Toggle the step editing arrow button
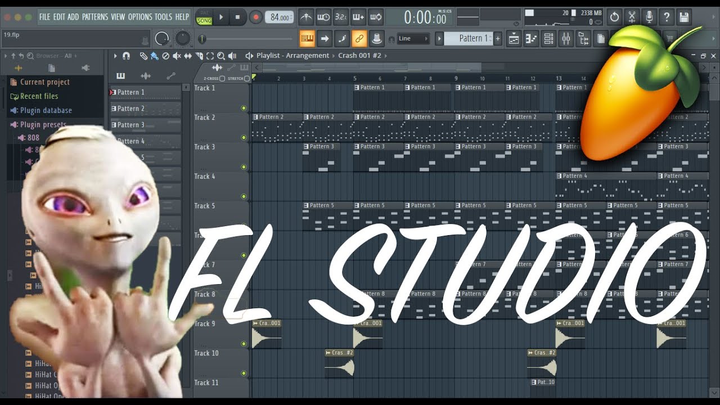 [x=325, y=39]
